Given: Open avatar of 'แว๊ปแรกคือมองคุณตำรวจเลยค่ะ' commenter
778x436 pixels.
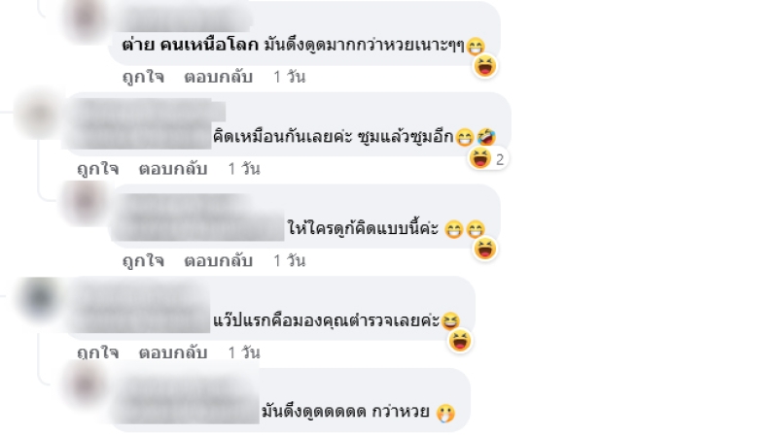Looking at the screenshot, I should pyautogui.click(x=39, y=298).
